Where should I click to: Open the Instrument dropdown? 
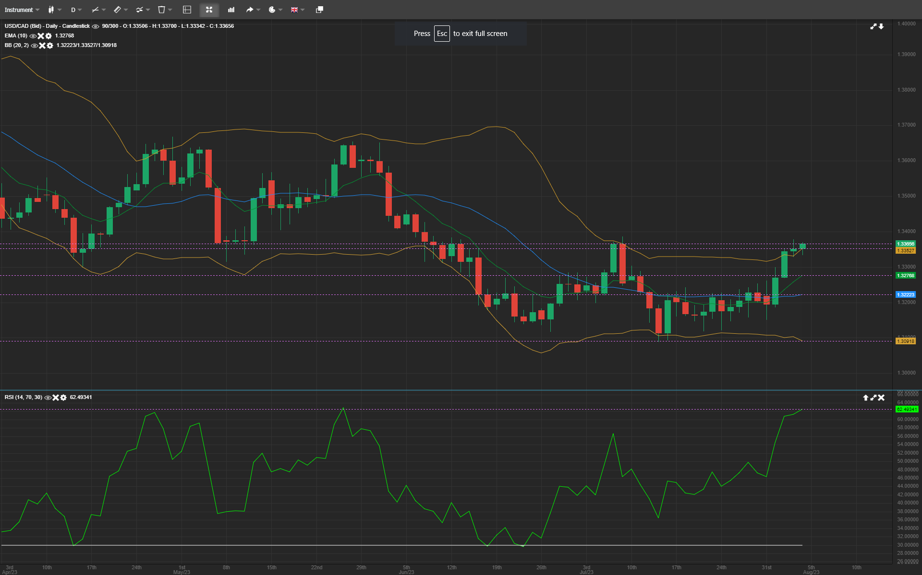coord(20,10)
